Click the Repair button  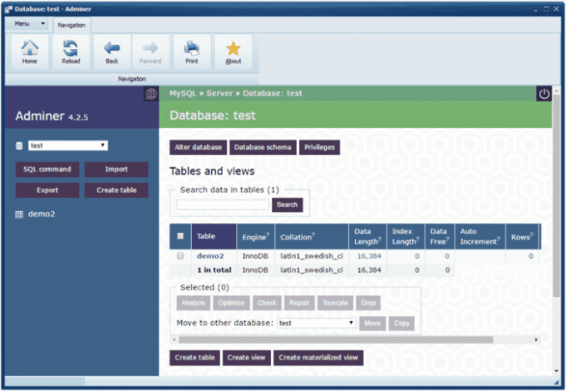click(299, 303)
